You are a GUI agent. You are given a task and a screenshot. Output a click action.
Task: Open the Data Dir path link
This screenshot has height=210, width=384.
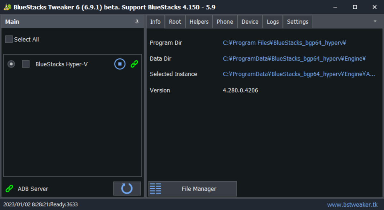point(294,59)
